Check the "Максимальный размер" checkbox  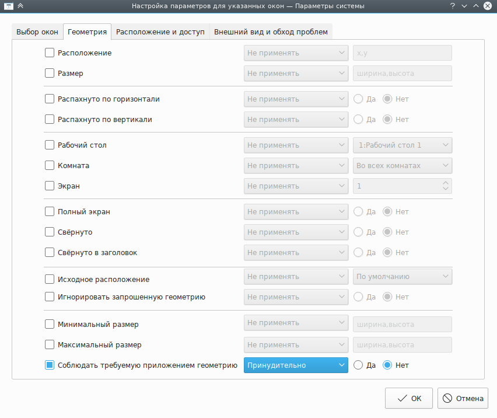click(x=50, y=345)
